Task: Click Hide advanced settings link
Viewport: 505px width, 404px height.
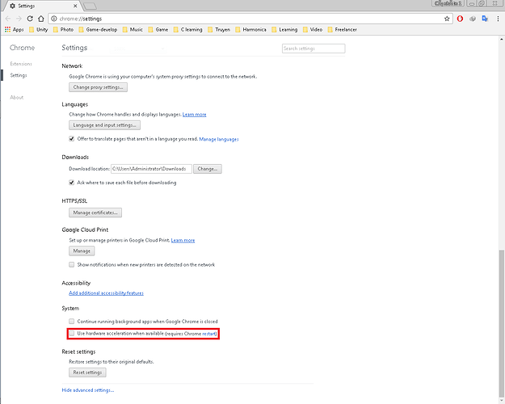Action: [88, 390]
